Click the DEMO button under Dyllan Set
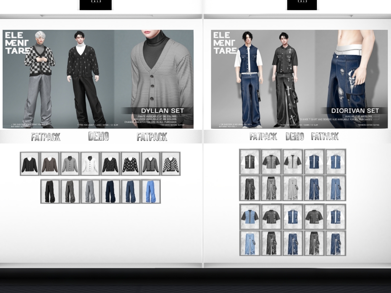Viewport: 391px width, 293px height. click(x=99, y=136)
